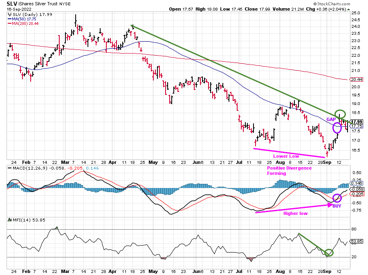Click the SLV ticker symbol in title

click(12, 4)
